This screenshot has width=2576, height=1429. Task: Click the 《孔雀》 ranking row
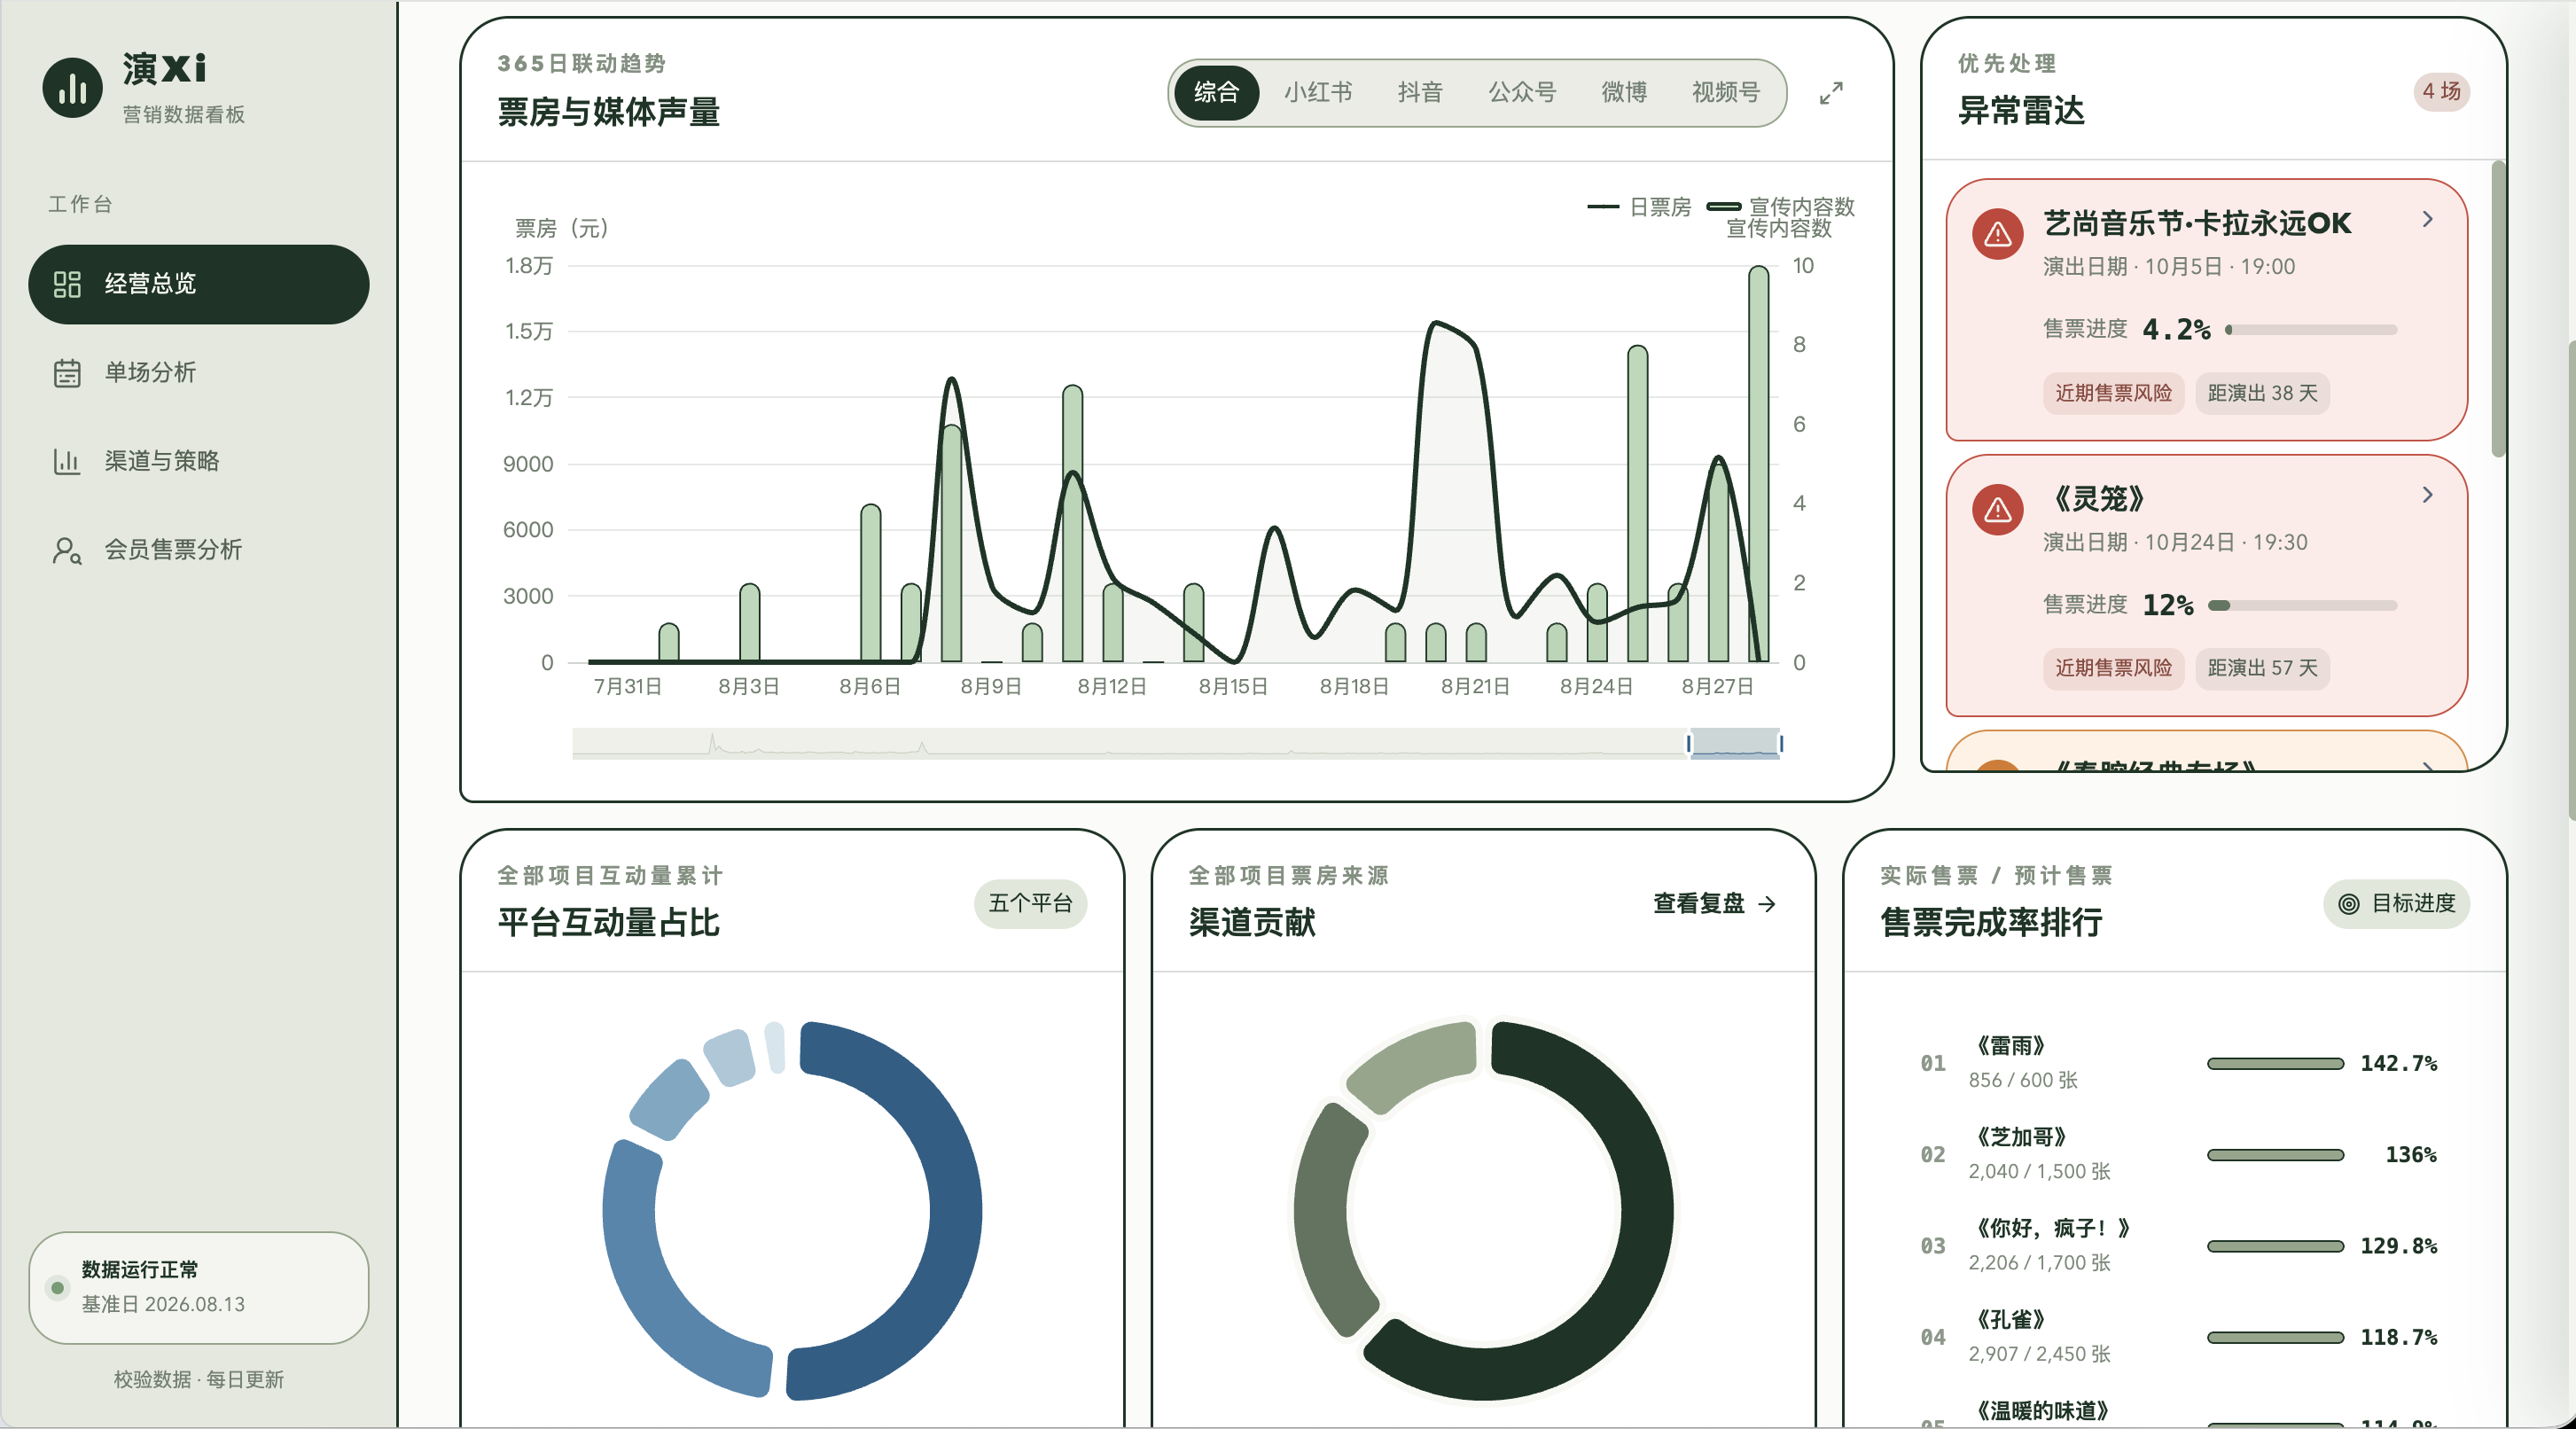[x=2178, y=1337]
